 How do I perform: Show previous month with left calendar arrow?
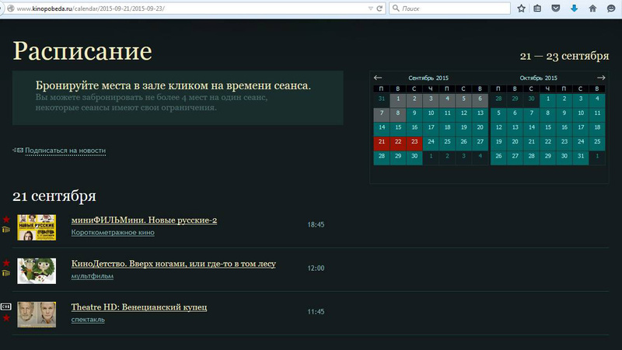[x=378, y=78]
